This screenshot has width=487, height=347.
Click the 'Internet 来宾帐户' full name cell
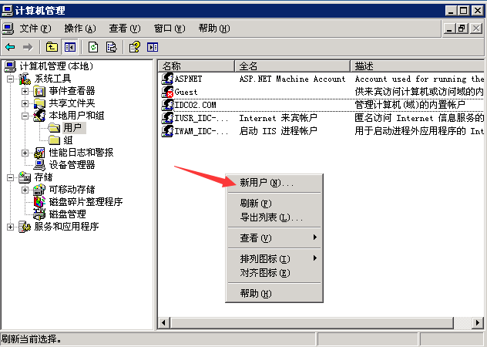click(x=278, y=118)
